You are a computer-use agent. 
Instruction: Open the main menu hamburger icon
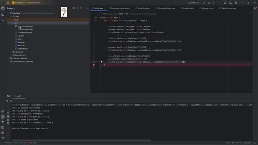pyautogui.click(x=8, y=3)
